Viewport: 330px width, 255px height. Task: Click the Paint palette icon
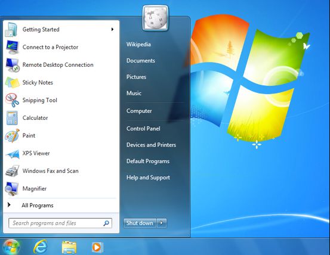click(12, 136)
